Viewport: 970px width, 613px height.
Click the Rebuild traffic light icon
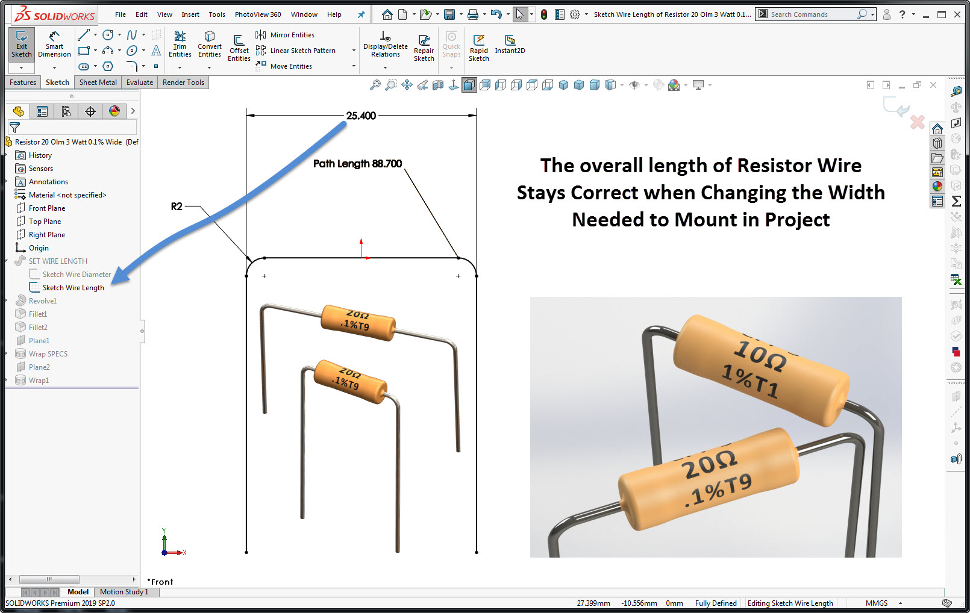[544, 14]
